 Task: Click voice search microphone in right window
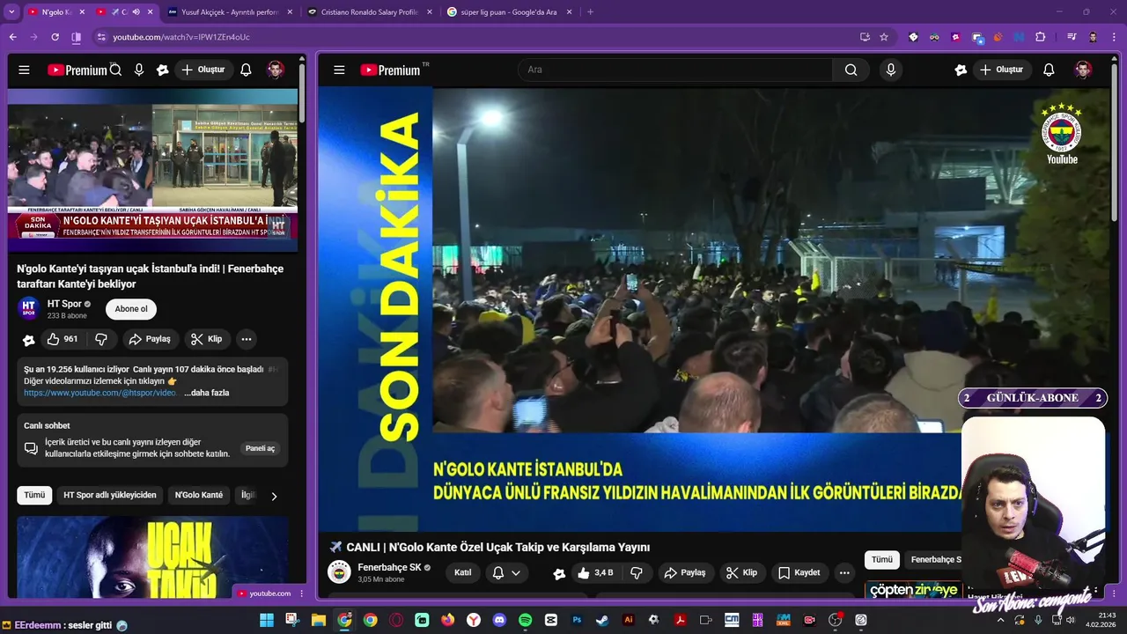[891, 70]
